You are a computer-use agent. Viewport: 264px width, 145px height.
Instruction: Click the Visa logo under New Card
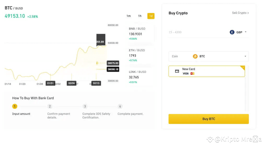[x=186, y=74]
